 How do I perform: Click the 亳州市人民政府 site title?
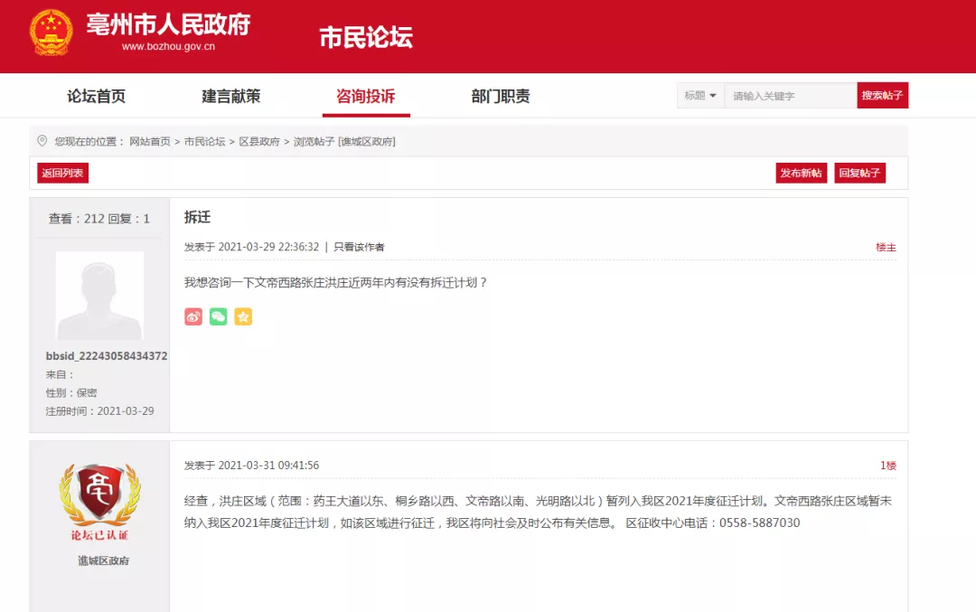(168, 25)
